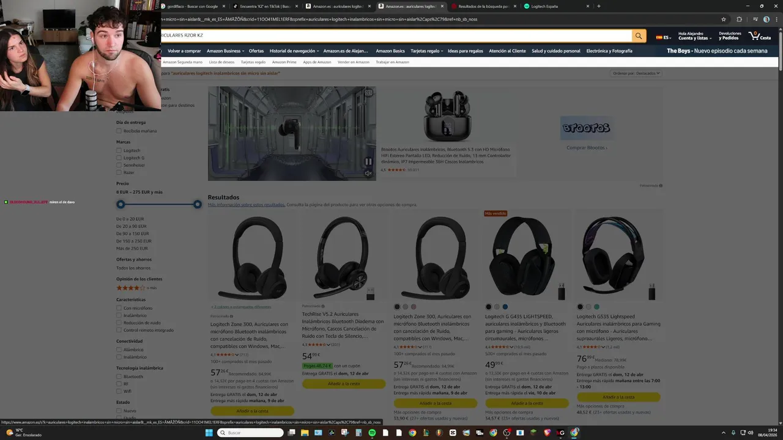
Task: Add Logitech G435 LIGHTSPEED to cart
Action: coord(527,403)
